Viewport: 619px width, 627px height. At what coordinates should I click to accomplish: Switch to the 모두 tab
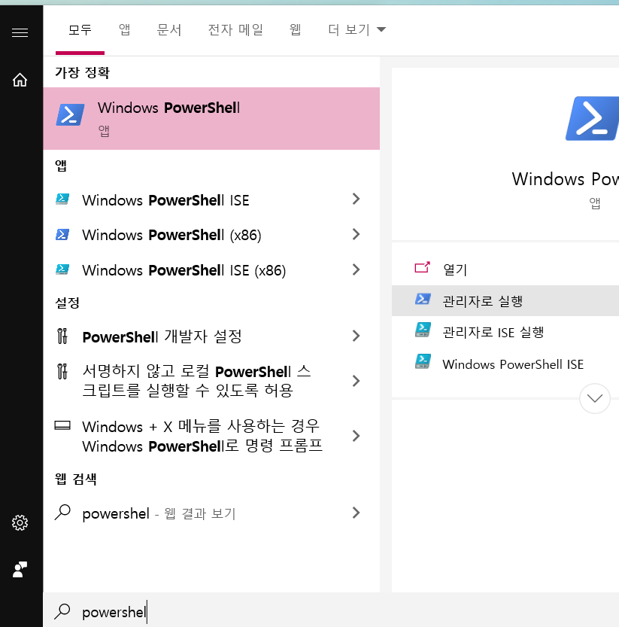(x=80, y=29)
